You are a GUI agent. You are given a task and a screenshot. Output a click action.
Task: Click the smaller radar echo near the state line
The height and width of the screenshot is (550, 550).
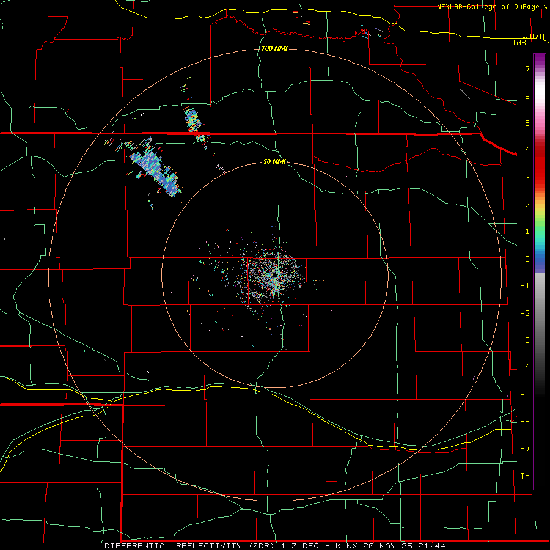(x=194, y=121)
